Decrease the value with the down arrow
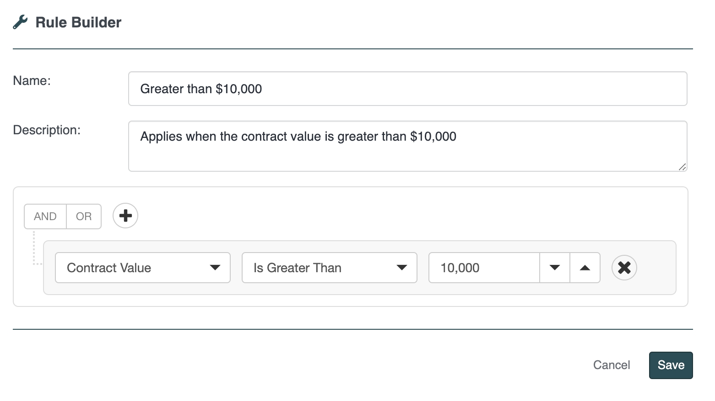Viewport: 715px width, 401px height. click(x=555, y=268)
